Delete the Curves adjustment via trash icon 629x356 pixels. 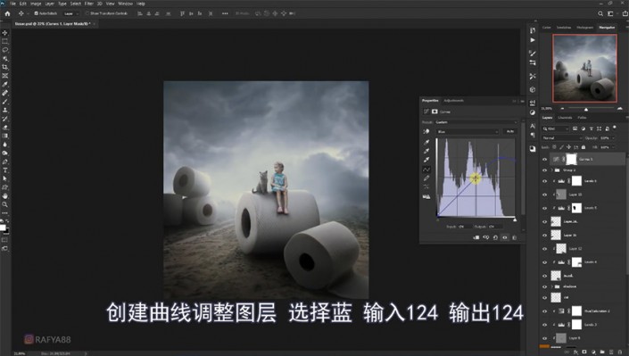pos(514,237)
